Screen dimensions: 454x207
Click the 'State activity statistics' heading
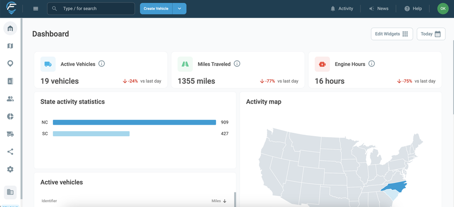coord(73,101)
